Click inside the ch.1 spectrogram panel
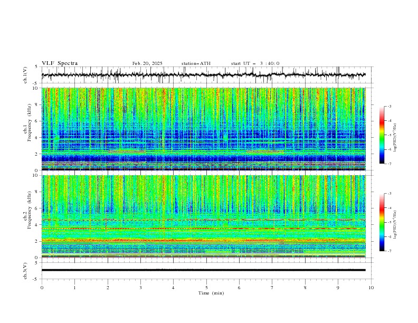The height and width of the screenshot is (323, 418). (x=204, y=129)
